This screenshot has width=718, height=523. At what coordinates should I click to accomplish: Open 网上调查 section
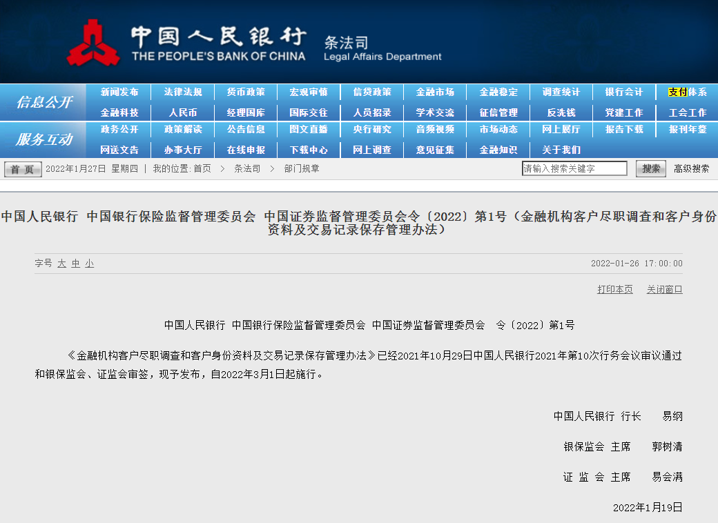[x=372, y=150]
